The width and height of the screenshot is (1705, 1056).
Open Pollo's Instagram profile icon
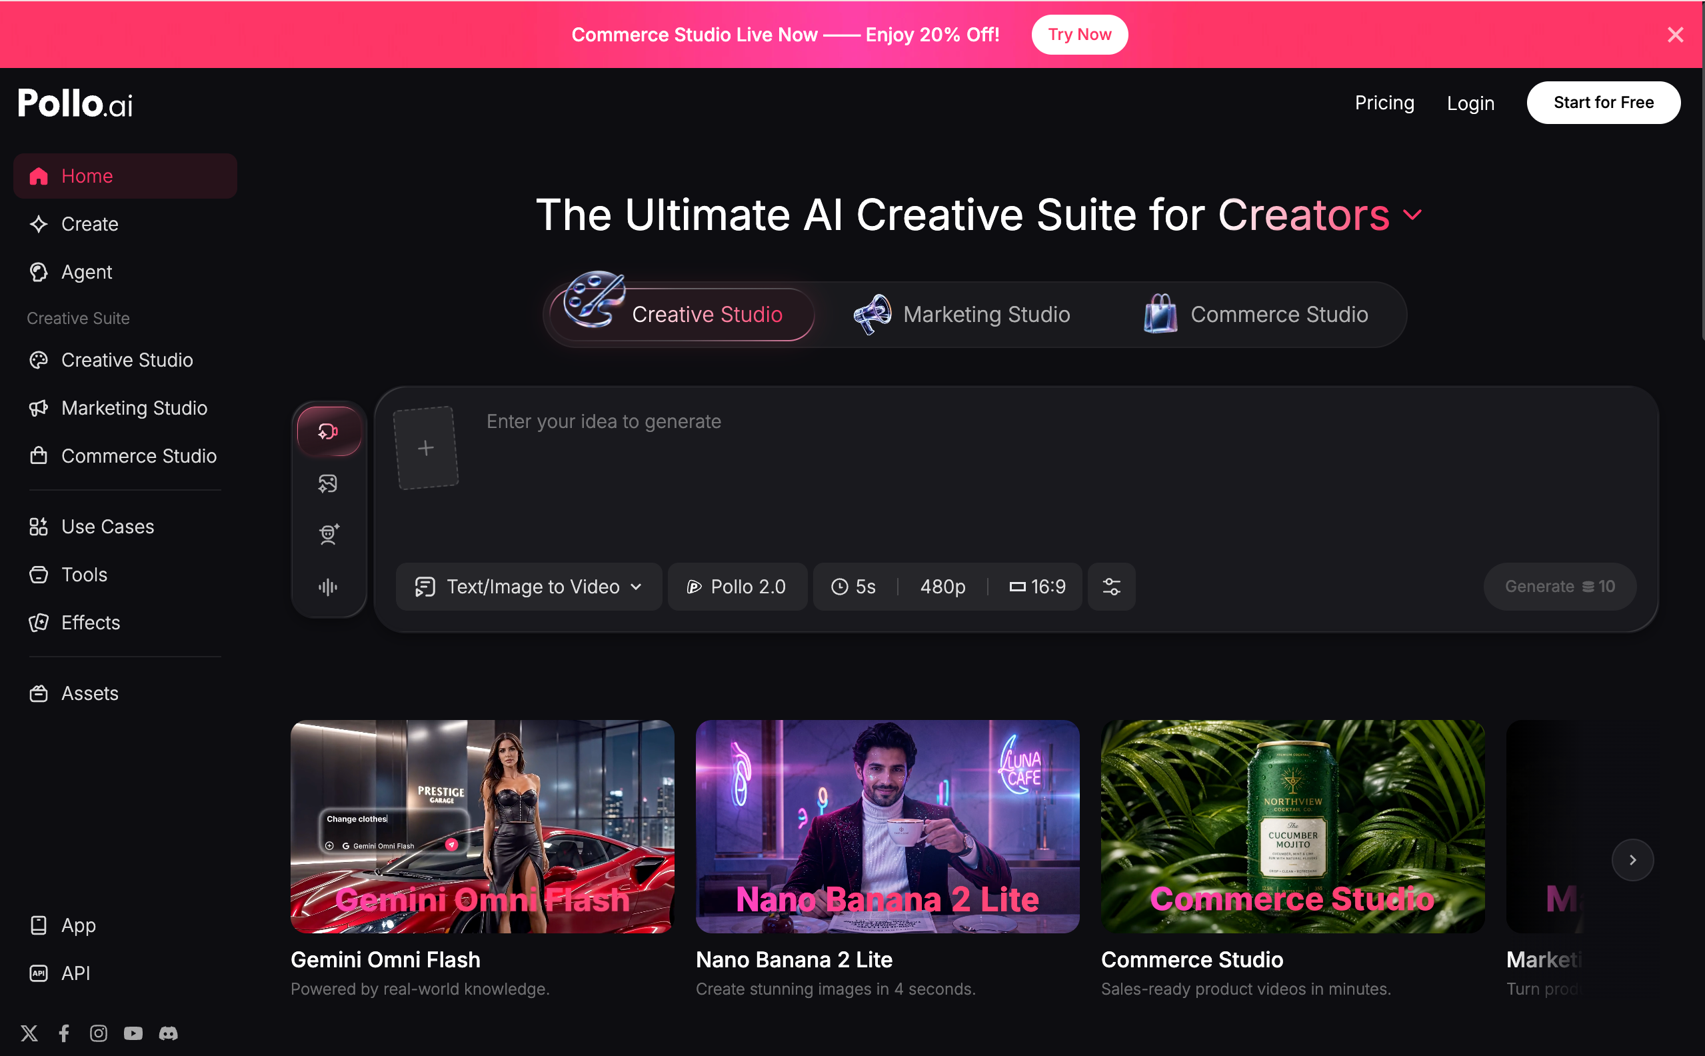click(99, 1033)
